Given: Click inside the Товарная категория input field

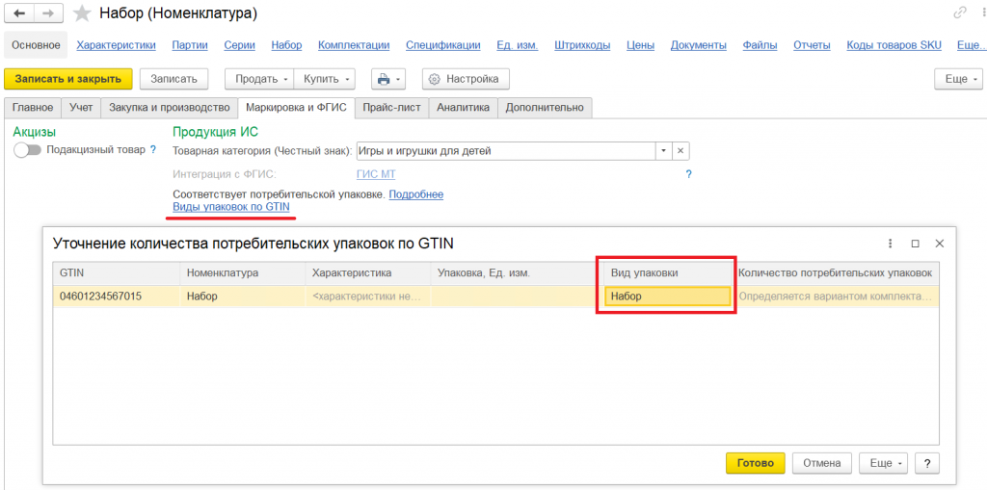Looking at the screenshot, I should click(506, 151).
